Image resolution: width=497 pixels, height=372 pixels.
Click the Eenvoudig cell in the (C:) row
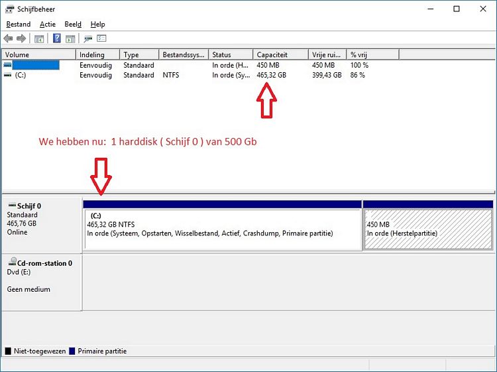[x=95, y=75]
